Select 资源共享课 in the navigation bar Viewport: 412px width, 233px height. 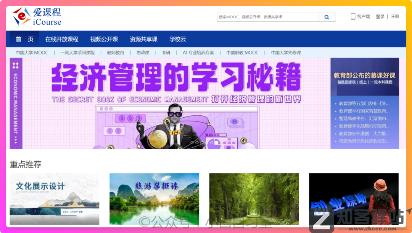[143, 38]
